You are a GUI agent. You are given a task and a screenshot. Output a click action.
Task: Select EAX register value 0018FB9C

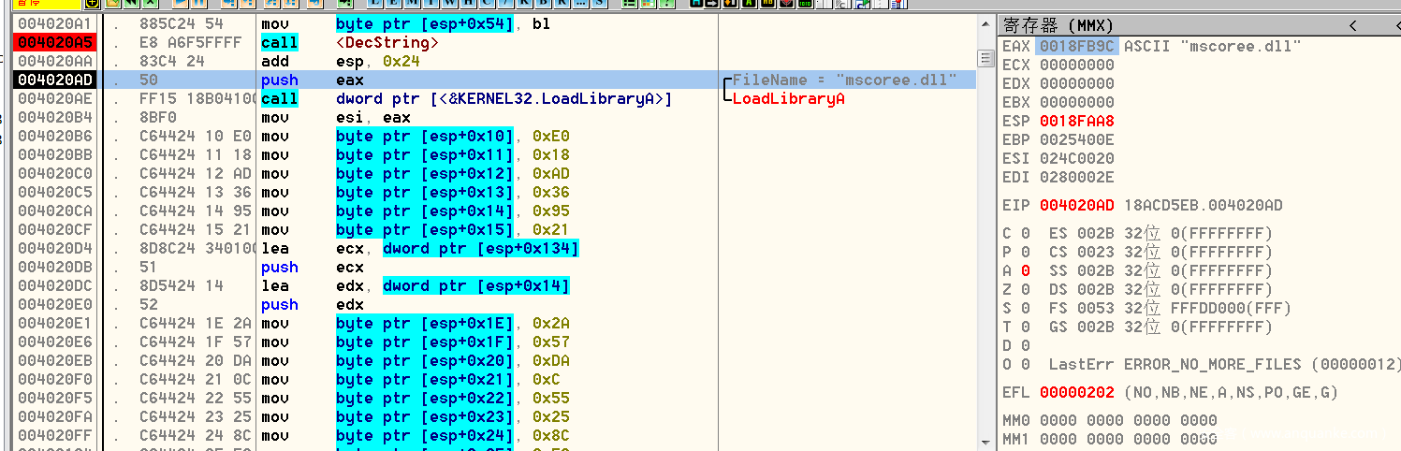(1076, 46)
